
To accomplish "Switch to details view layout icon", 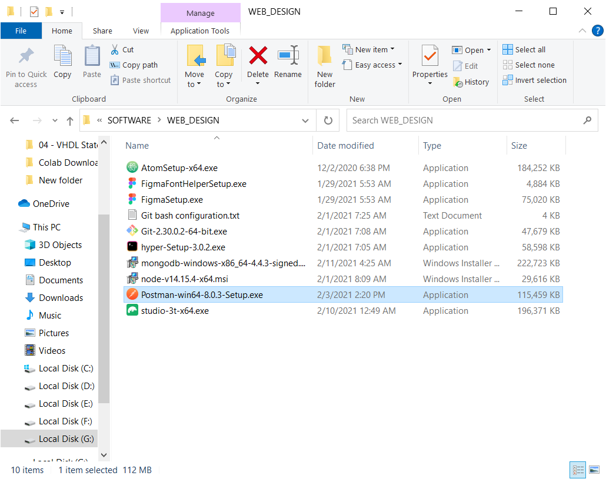I will 578,470.
